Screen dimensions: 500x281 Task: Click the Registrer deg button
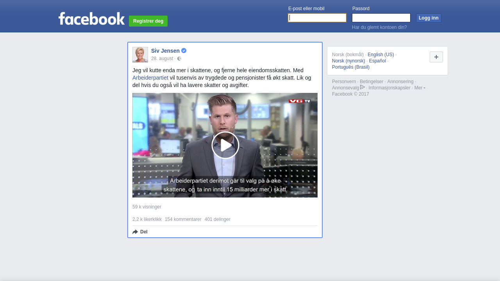point(148,21)
